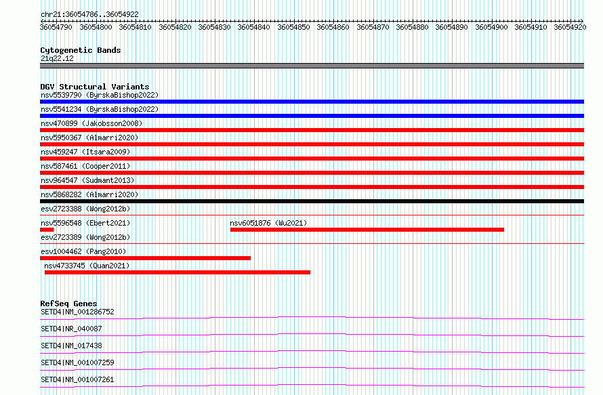Screen dimensions: 603x395
Task: Open esv1004462 (Pang2010) variant label
Action: pyautogui.click(x=83, y=251)
